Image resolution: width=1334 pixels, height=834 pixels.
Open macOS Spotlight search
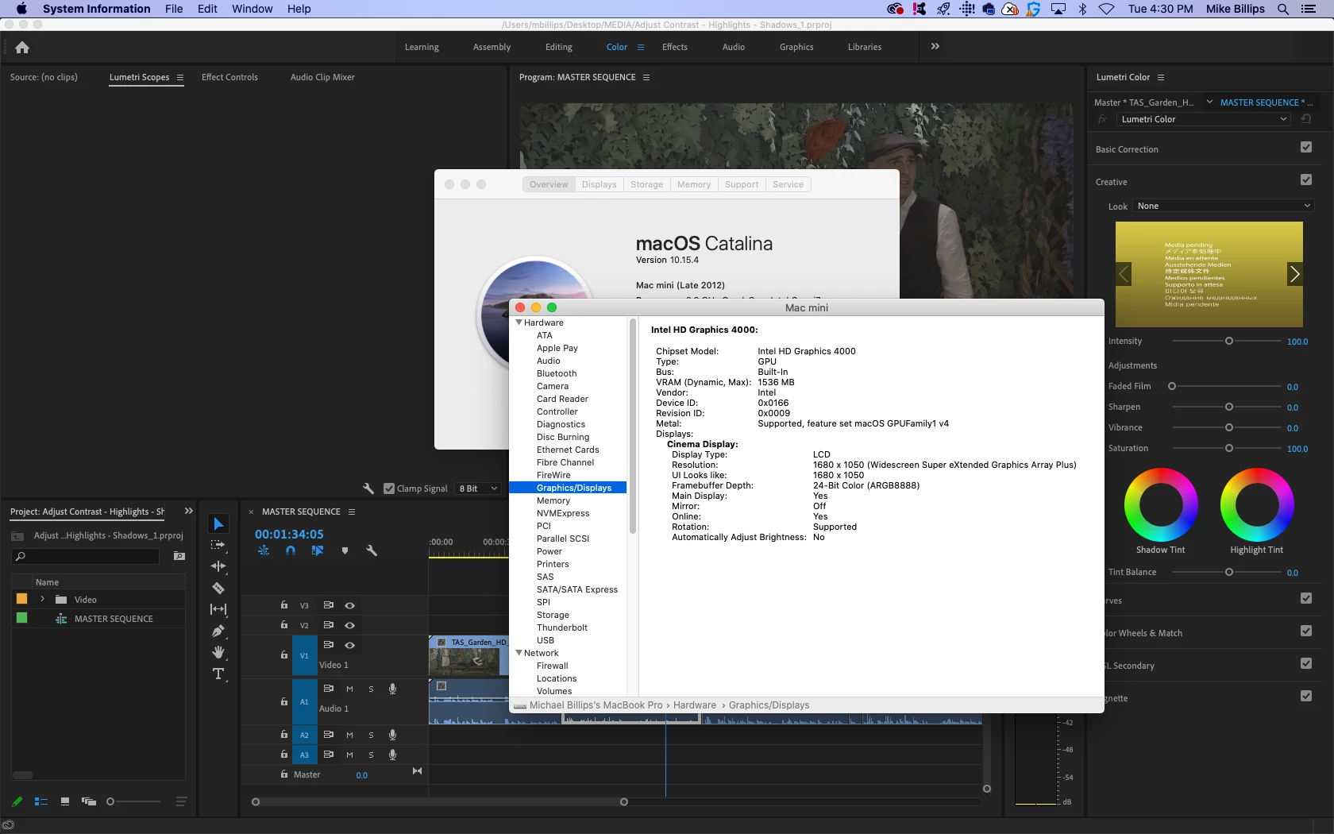coord(1283,9)
